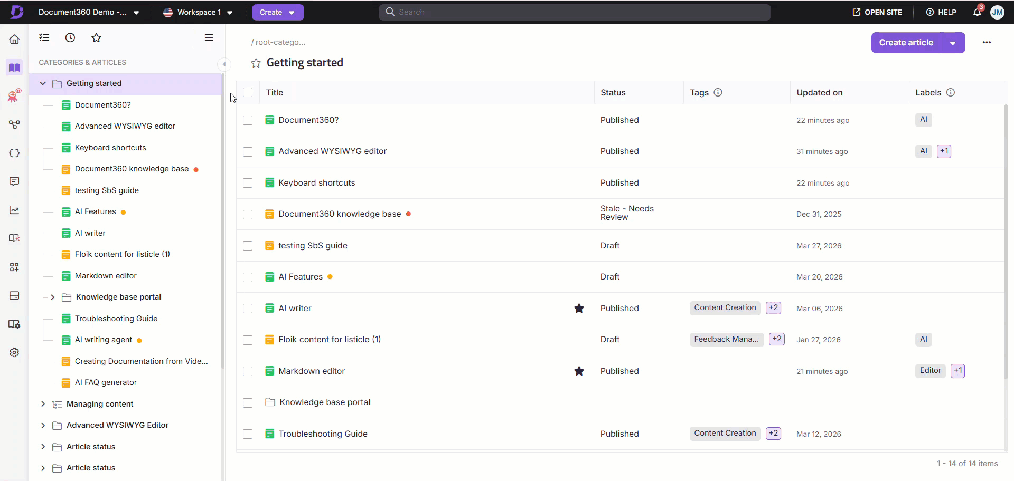Click the notifications bell icon

(x=977, y=12)
